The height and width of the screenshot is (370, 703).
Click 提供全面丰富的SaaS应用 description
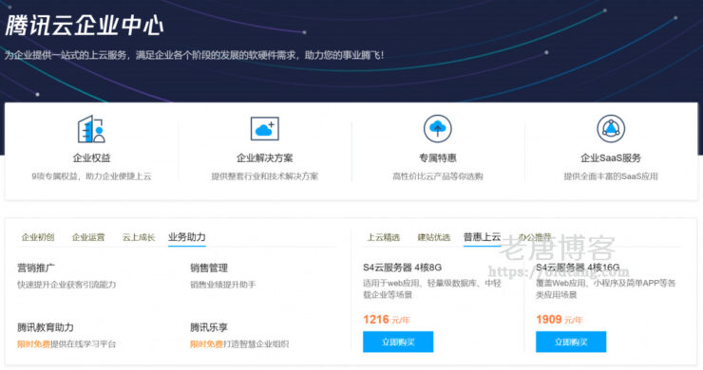pos(611,176)
